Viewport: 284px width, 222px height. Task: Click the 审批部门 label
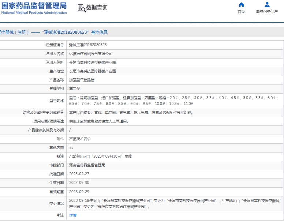pyautogui.click(x=56, y=165)
